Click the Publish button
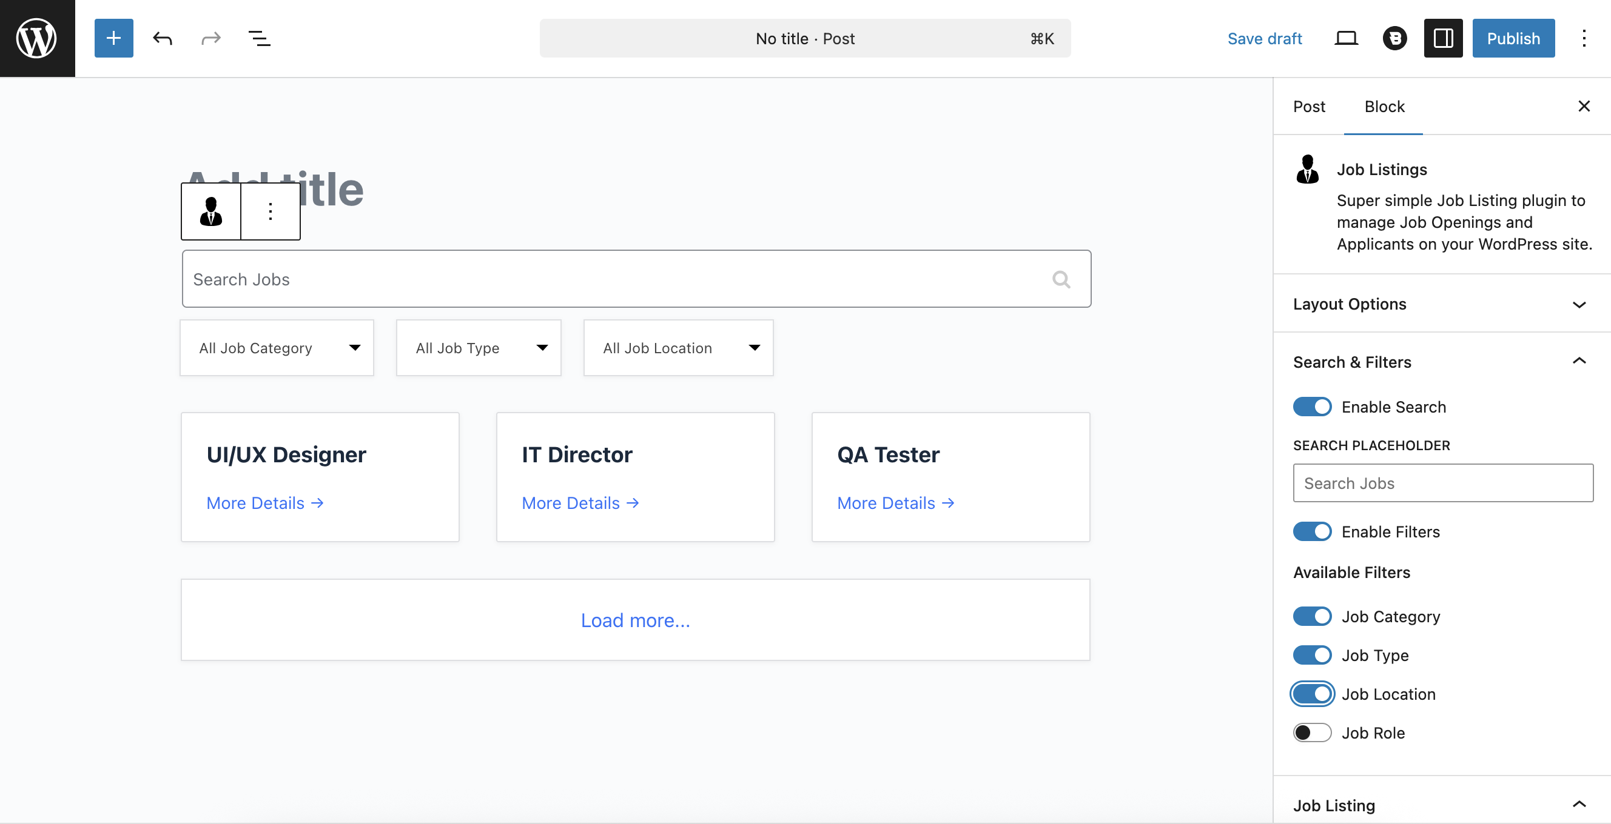Viewport: 1611px width, 824px height. point(1513,38)
